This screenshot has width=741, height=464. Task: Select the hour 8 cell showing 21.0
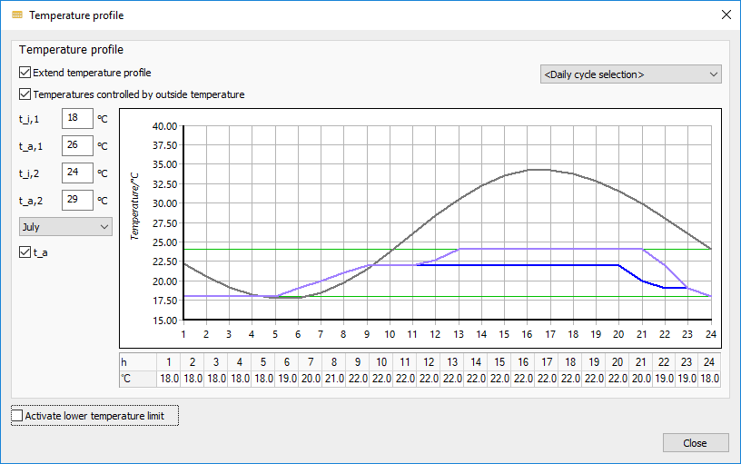[334, 379]
